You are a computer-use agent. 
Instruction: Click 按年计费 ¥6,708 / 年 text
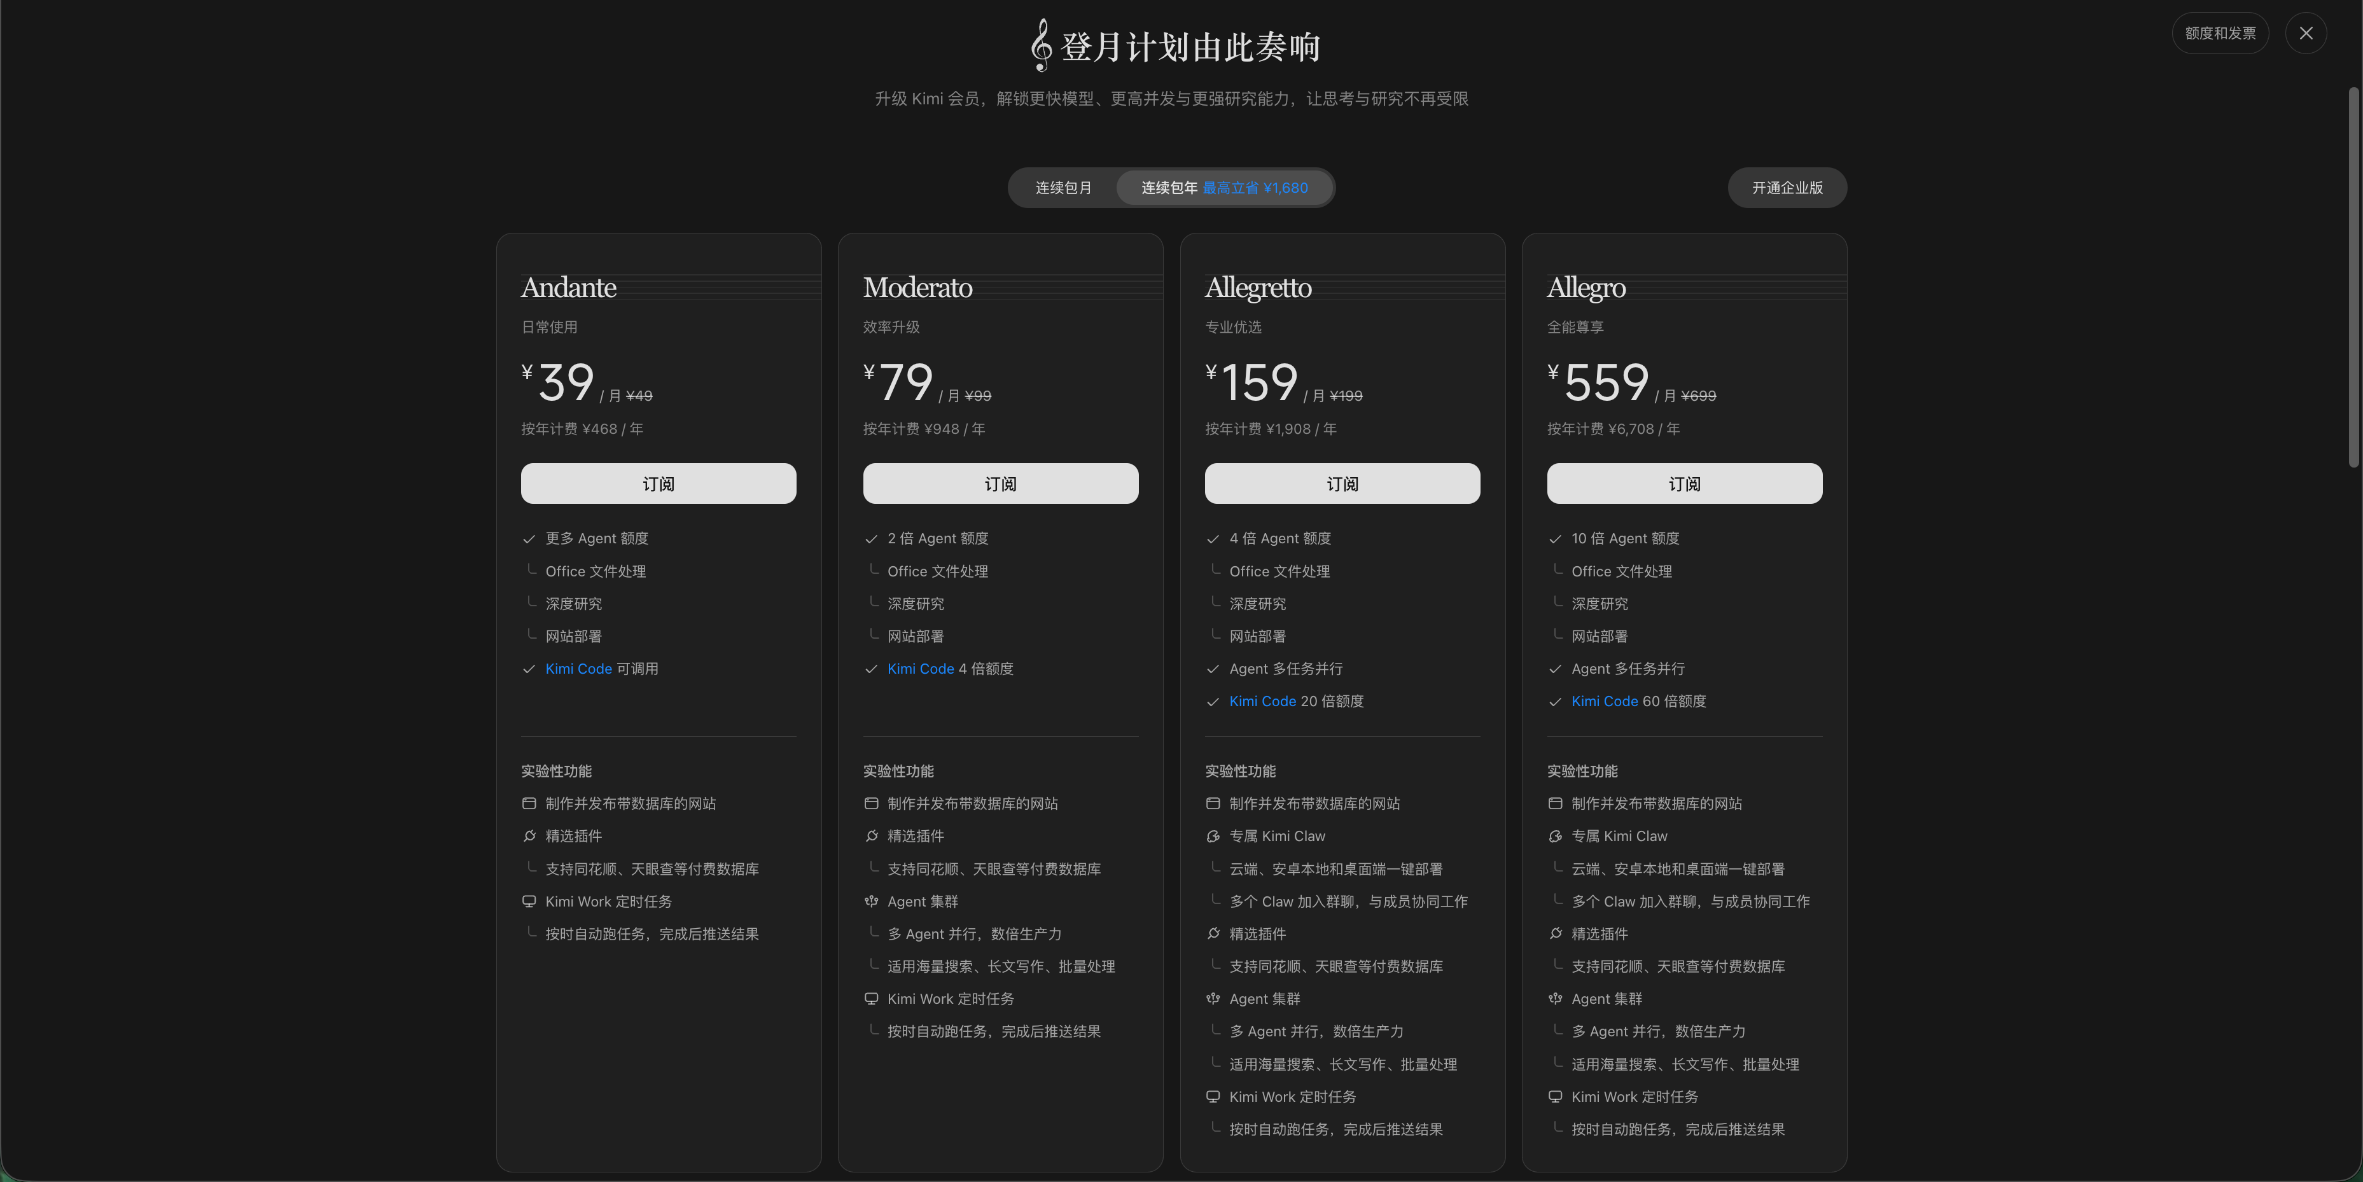1614,428
